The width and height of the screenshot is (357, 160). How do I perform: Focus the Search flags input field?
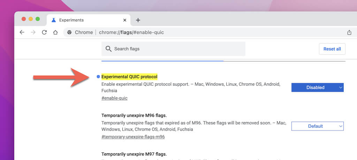[178, 49]
